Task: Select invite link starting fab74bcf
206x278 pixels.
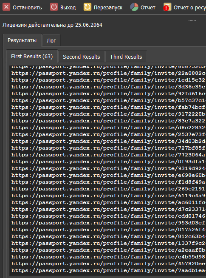Action: pyautogui.click(x=109, y=107)
